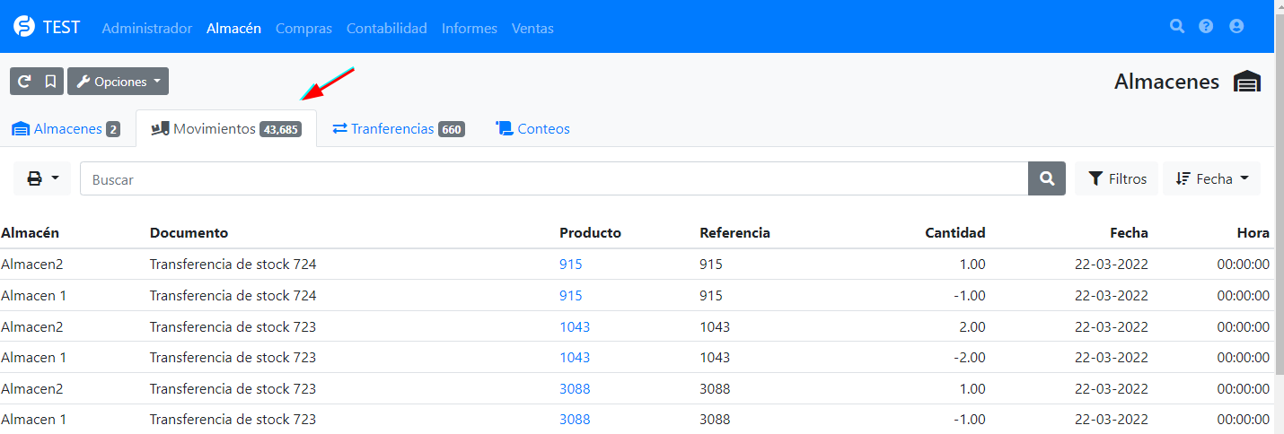The width and height of the screenshot is (1284, 434).
Task: Click the Hora column header
Action: tap(1253, 232)
